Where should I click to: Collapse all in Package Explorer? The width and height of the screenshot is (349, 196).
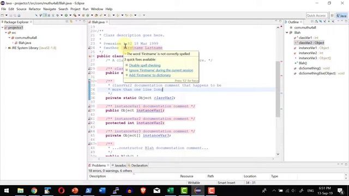click(x=67, y=22)
